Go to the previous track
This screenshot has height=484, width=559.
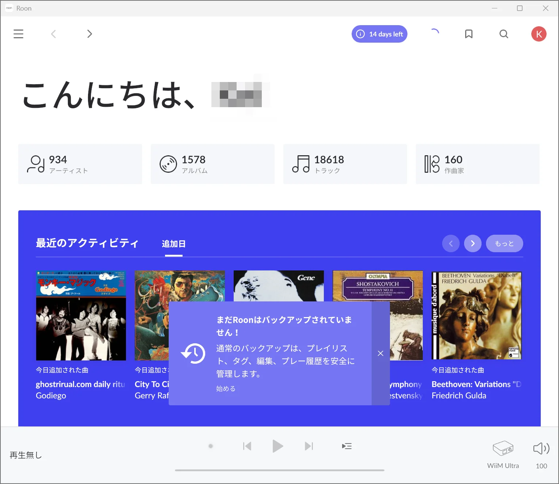pyautogui.click(x=247, y=446)
